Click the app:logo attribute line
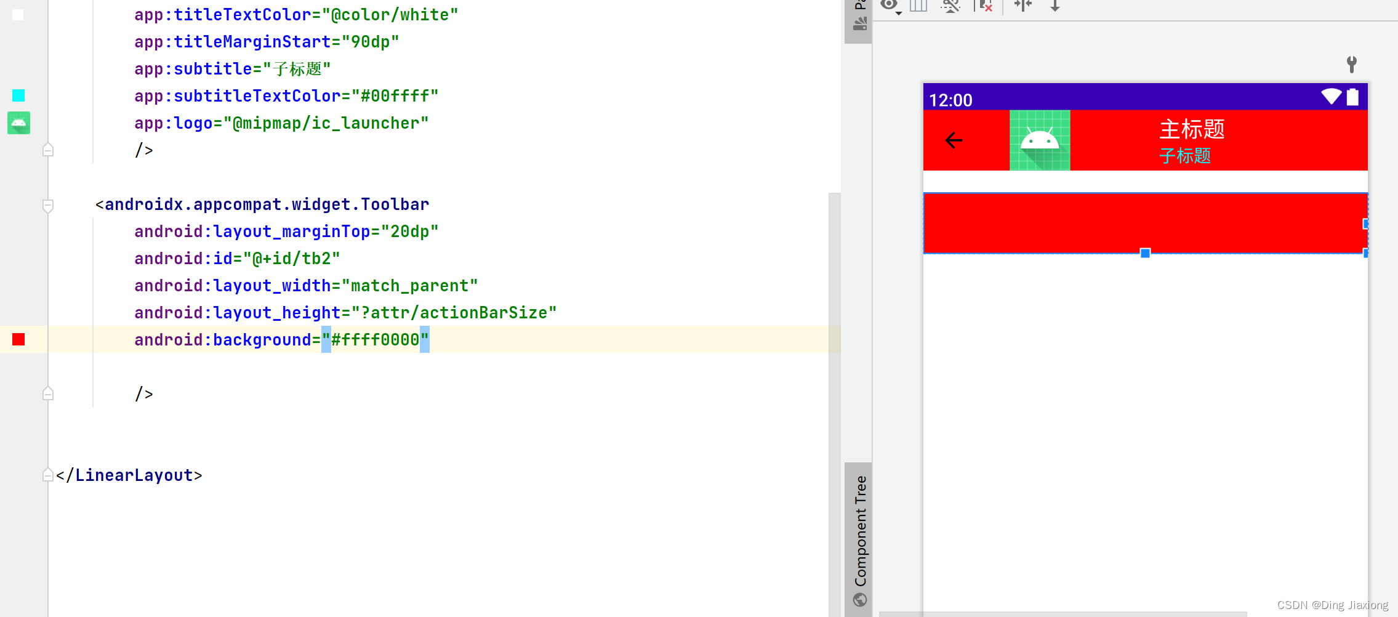Viewport: 1398px width, 617px height. click(281, 123)
